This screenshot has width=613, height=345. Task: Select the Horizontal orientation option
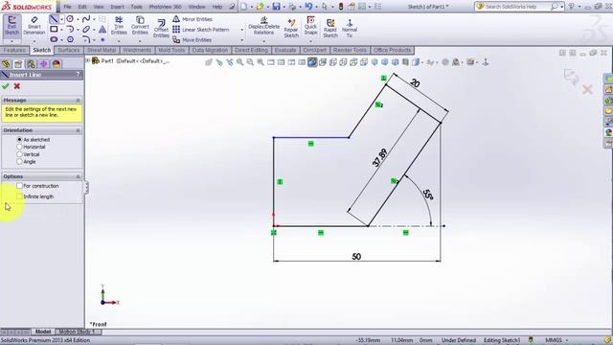tap(19, 147)
